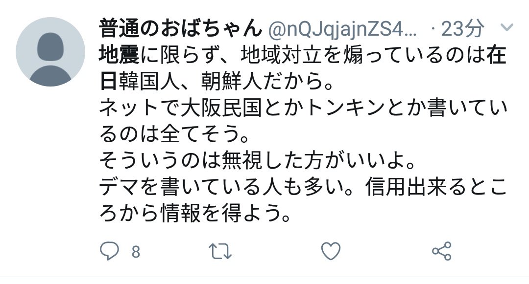Like the tweet with the heart icon
Viewport: 529px width, 284px height.
(x=331, y=251)
